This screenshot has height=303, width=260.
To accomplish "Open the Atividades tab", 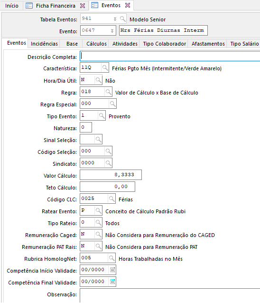I will tap(125, 44).
